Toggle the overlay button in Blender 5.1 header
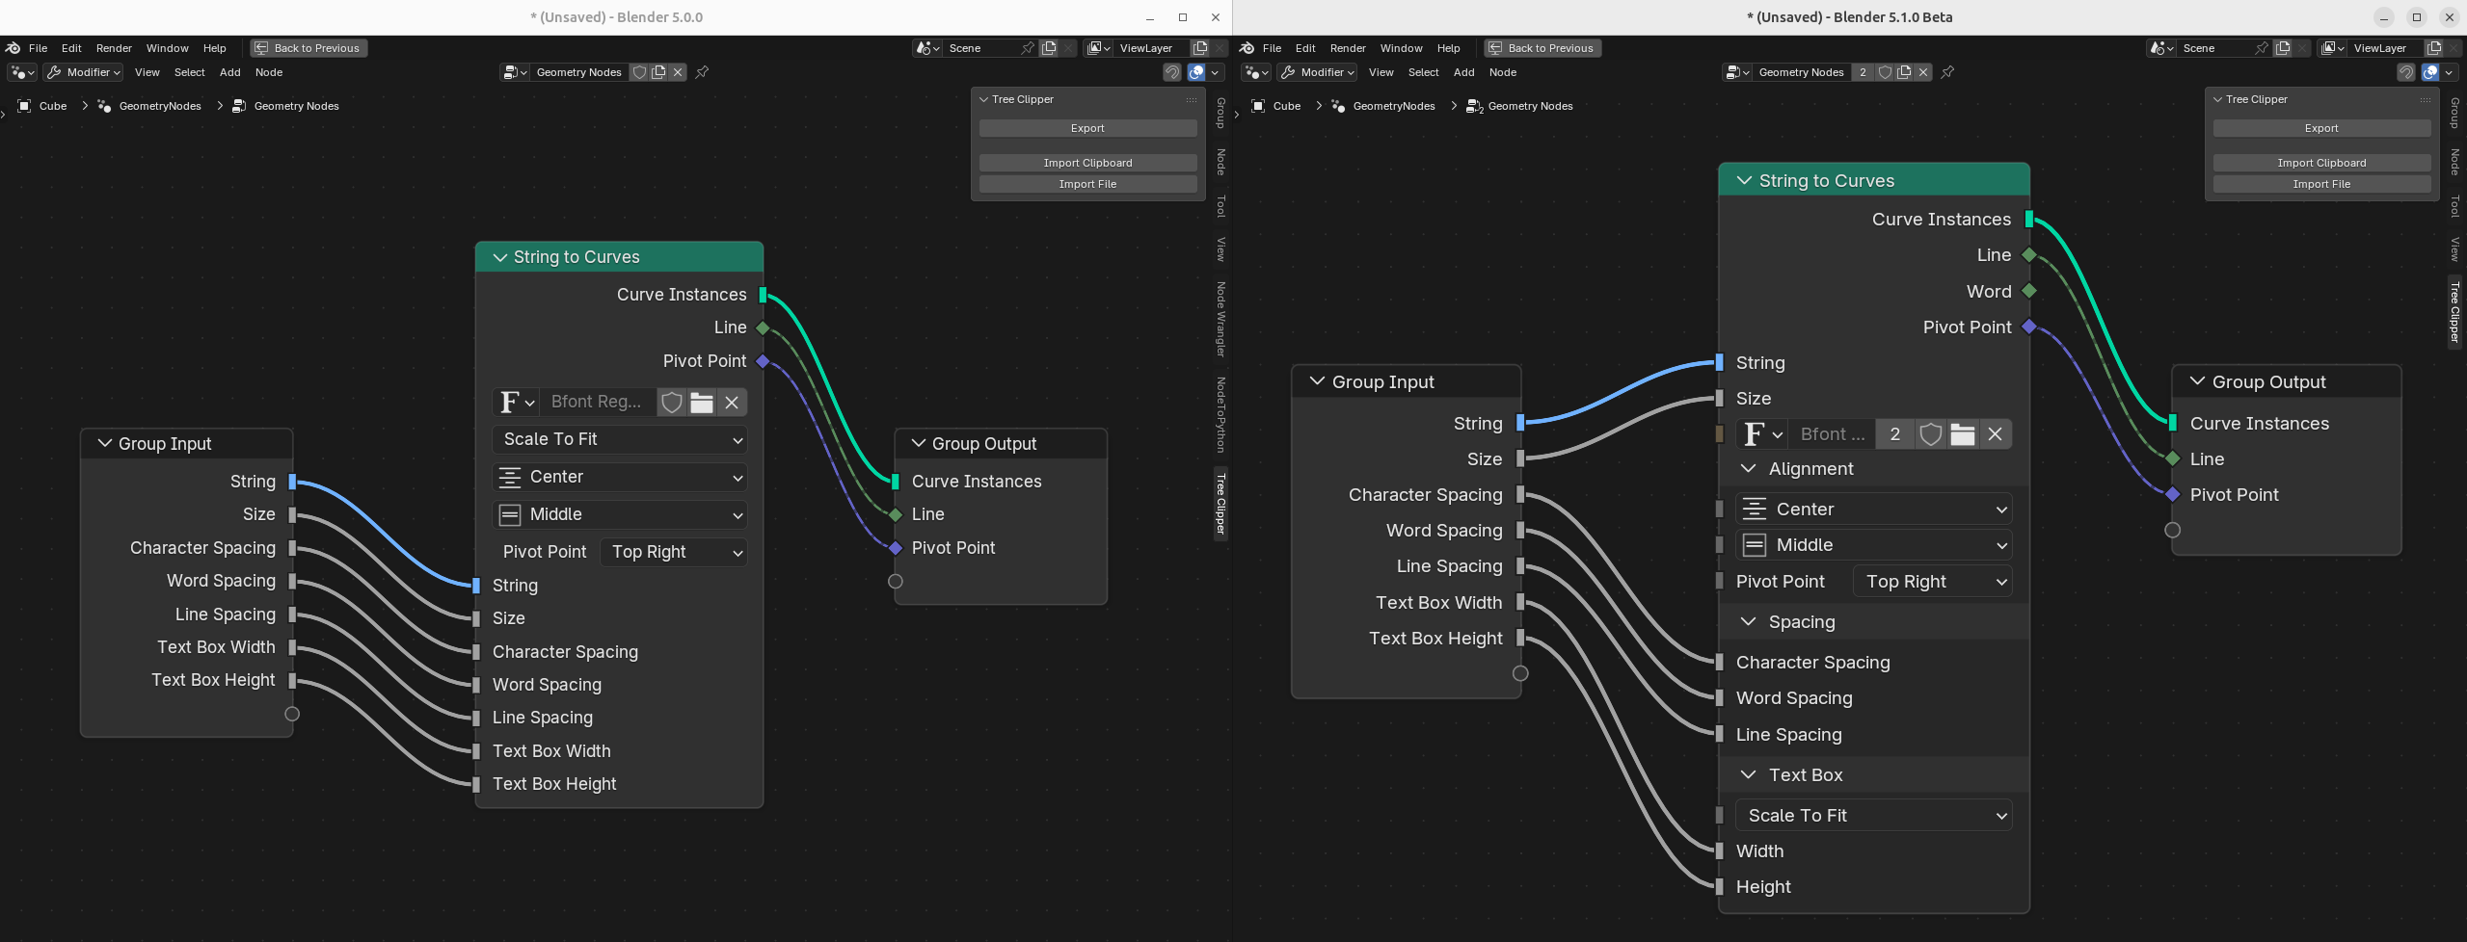Image resolution: width=2467 pixels, height=942 pixels. [2429, 72]
